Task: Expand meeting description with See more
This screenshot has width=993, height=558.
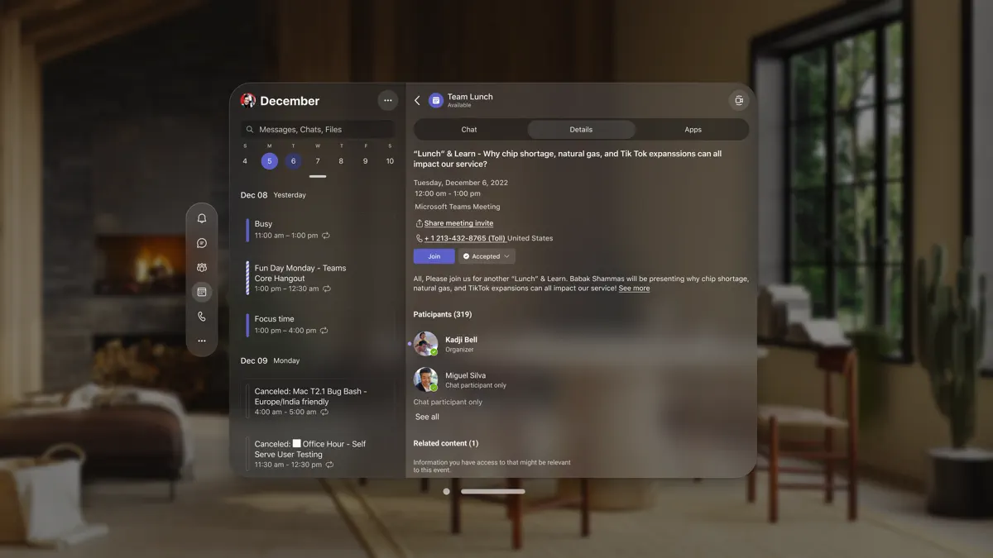Action: pos(634,288)
